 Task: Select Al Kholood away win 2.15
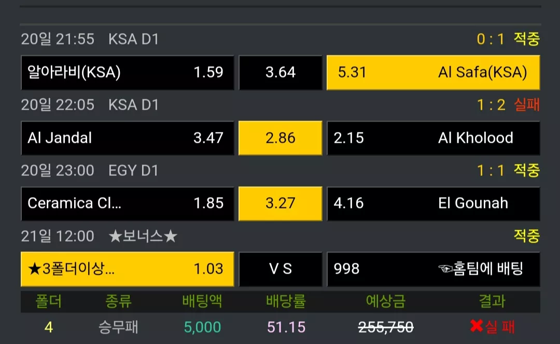click(x=433, y=138)
